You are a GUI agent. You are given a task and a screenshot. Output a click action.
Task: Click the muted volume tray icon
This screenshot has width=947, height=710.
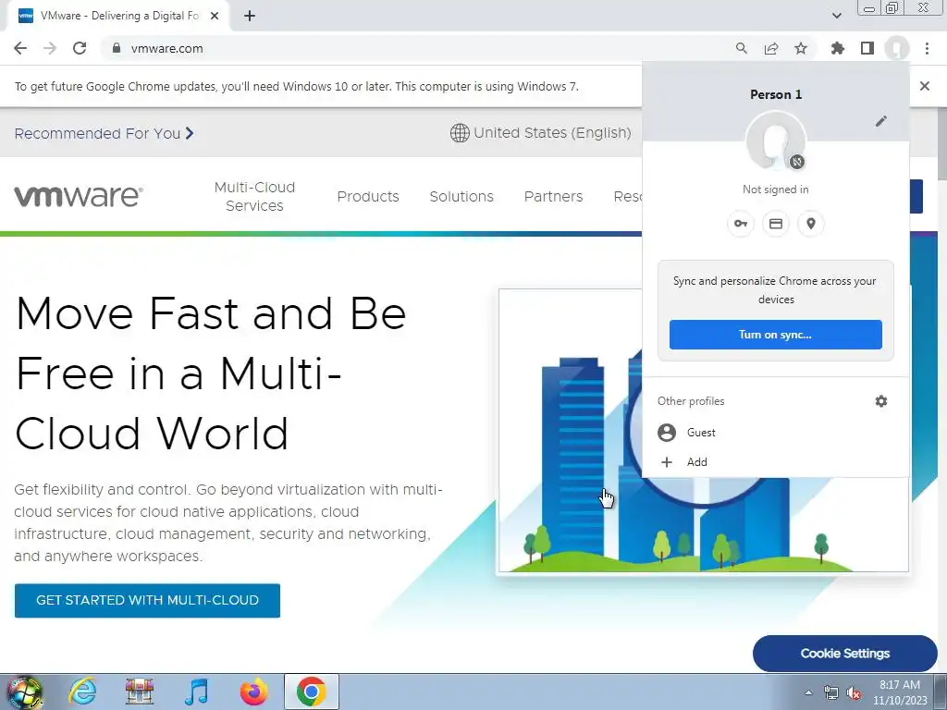pyautogui.click(x=854, y=692)
